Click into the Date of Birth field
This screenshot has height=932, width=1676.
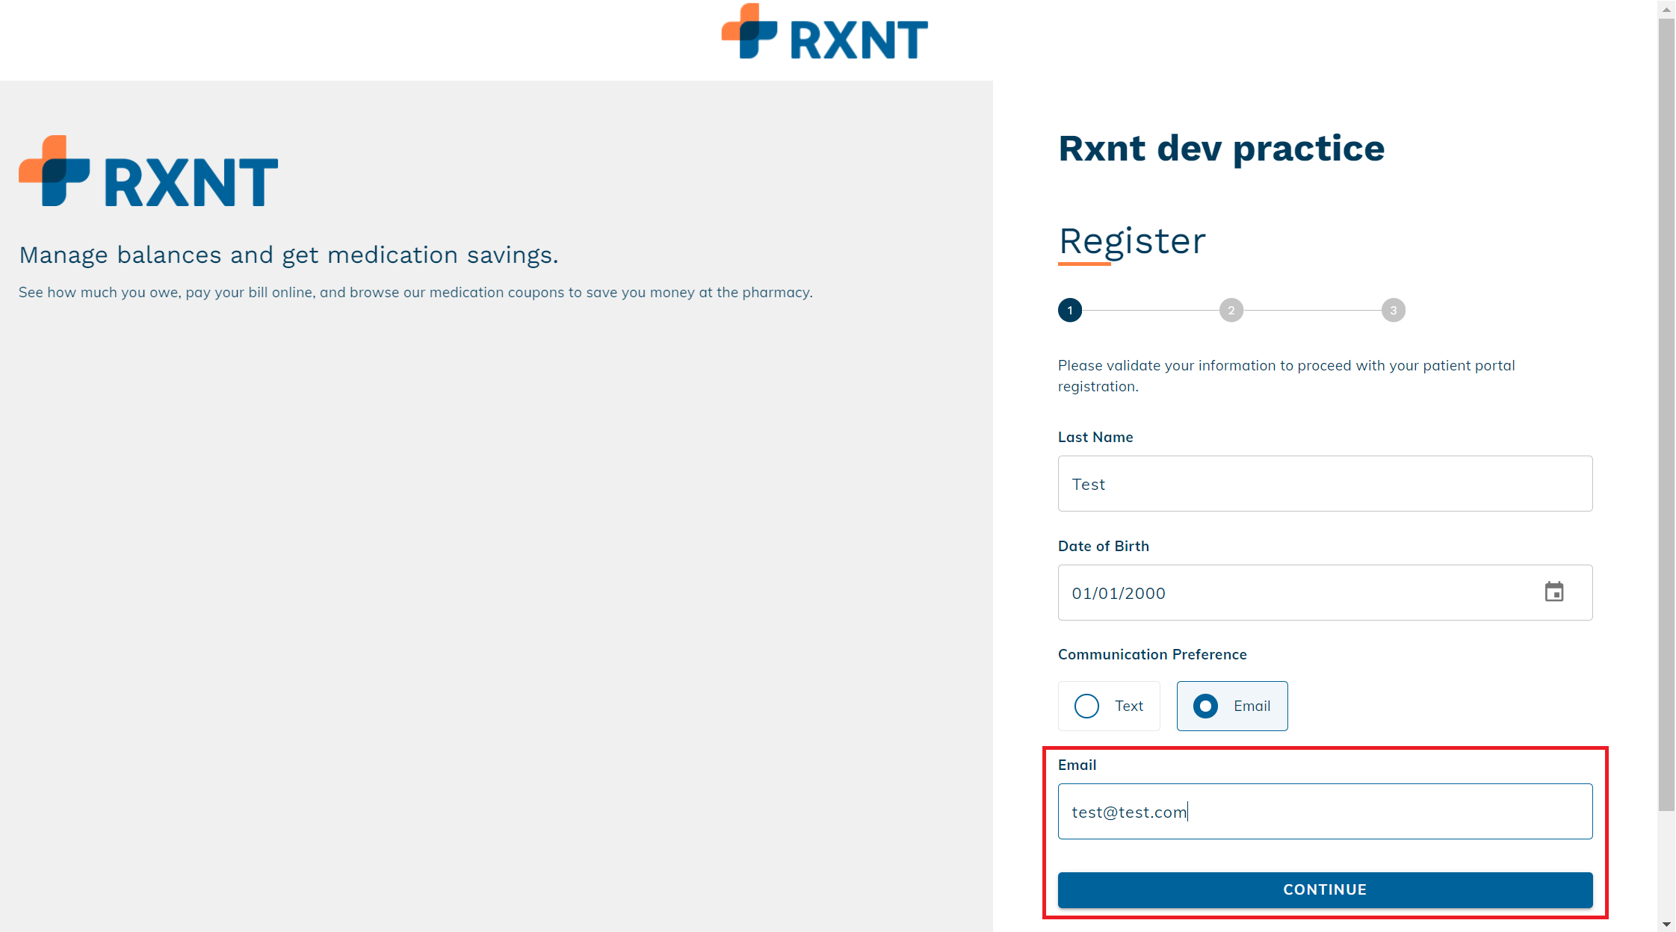coord(1270,593)
